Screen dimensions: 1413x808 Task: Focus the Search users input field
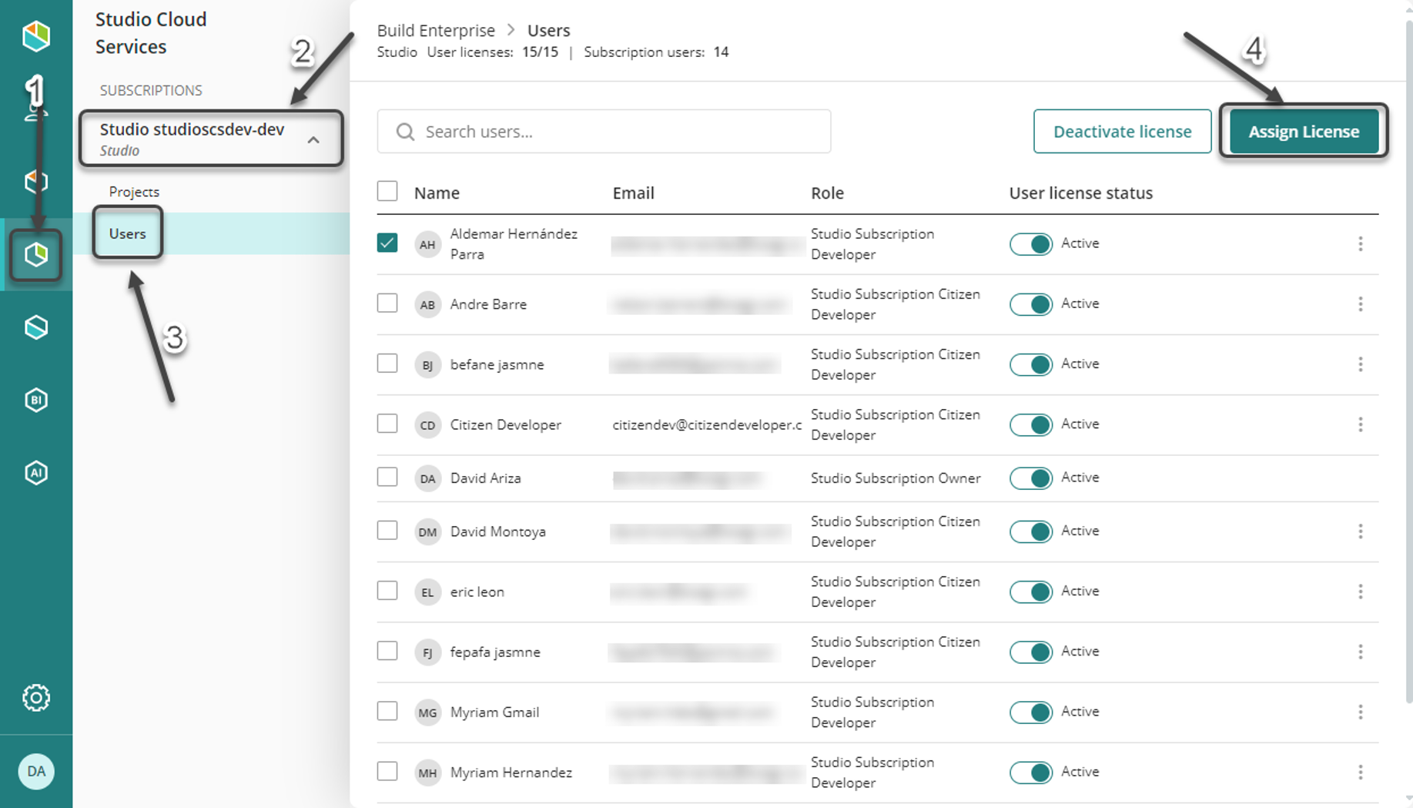click(604, 132)
